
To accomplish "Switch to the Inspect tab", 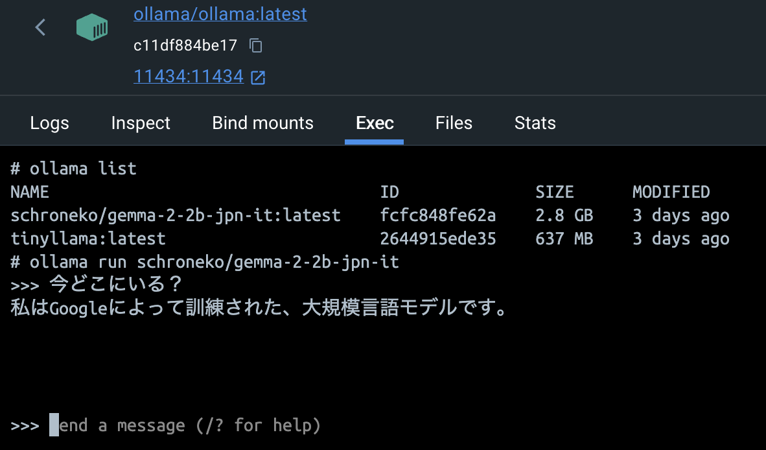I will tap(141, 123).
